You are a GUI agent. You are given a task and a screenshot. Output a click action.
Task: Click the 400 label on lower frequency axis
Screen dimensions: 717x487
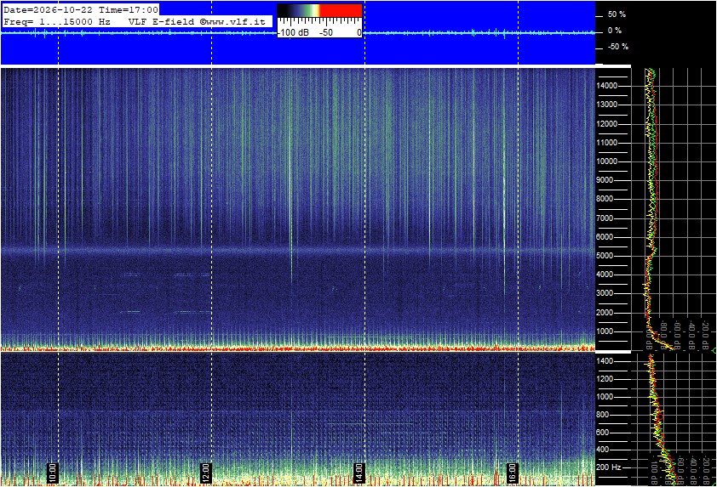(x=603, y=450)
